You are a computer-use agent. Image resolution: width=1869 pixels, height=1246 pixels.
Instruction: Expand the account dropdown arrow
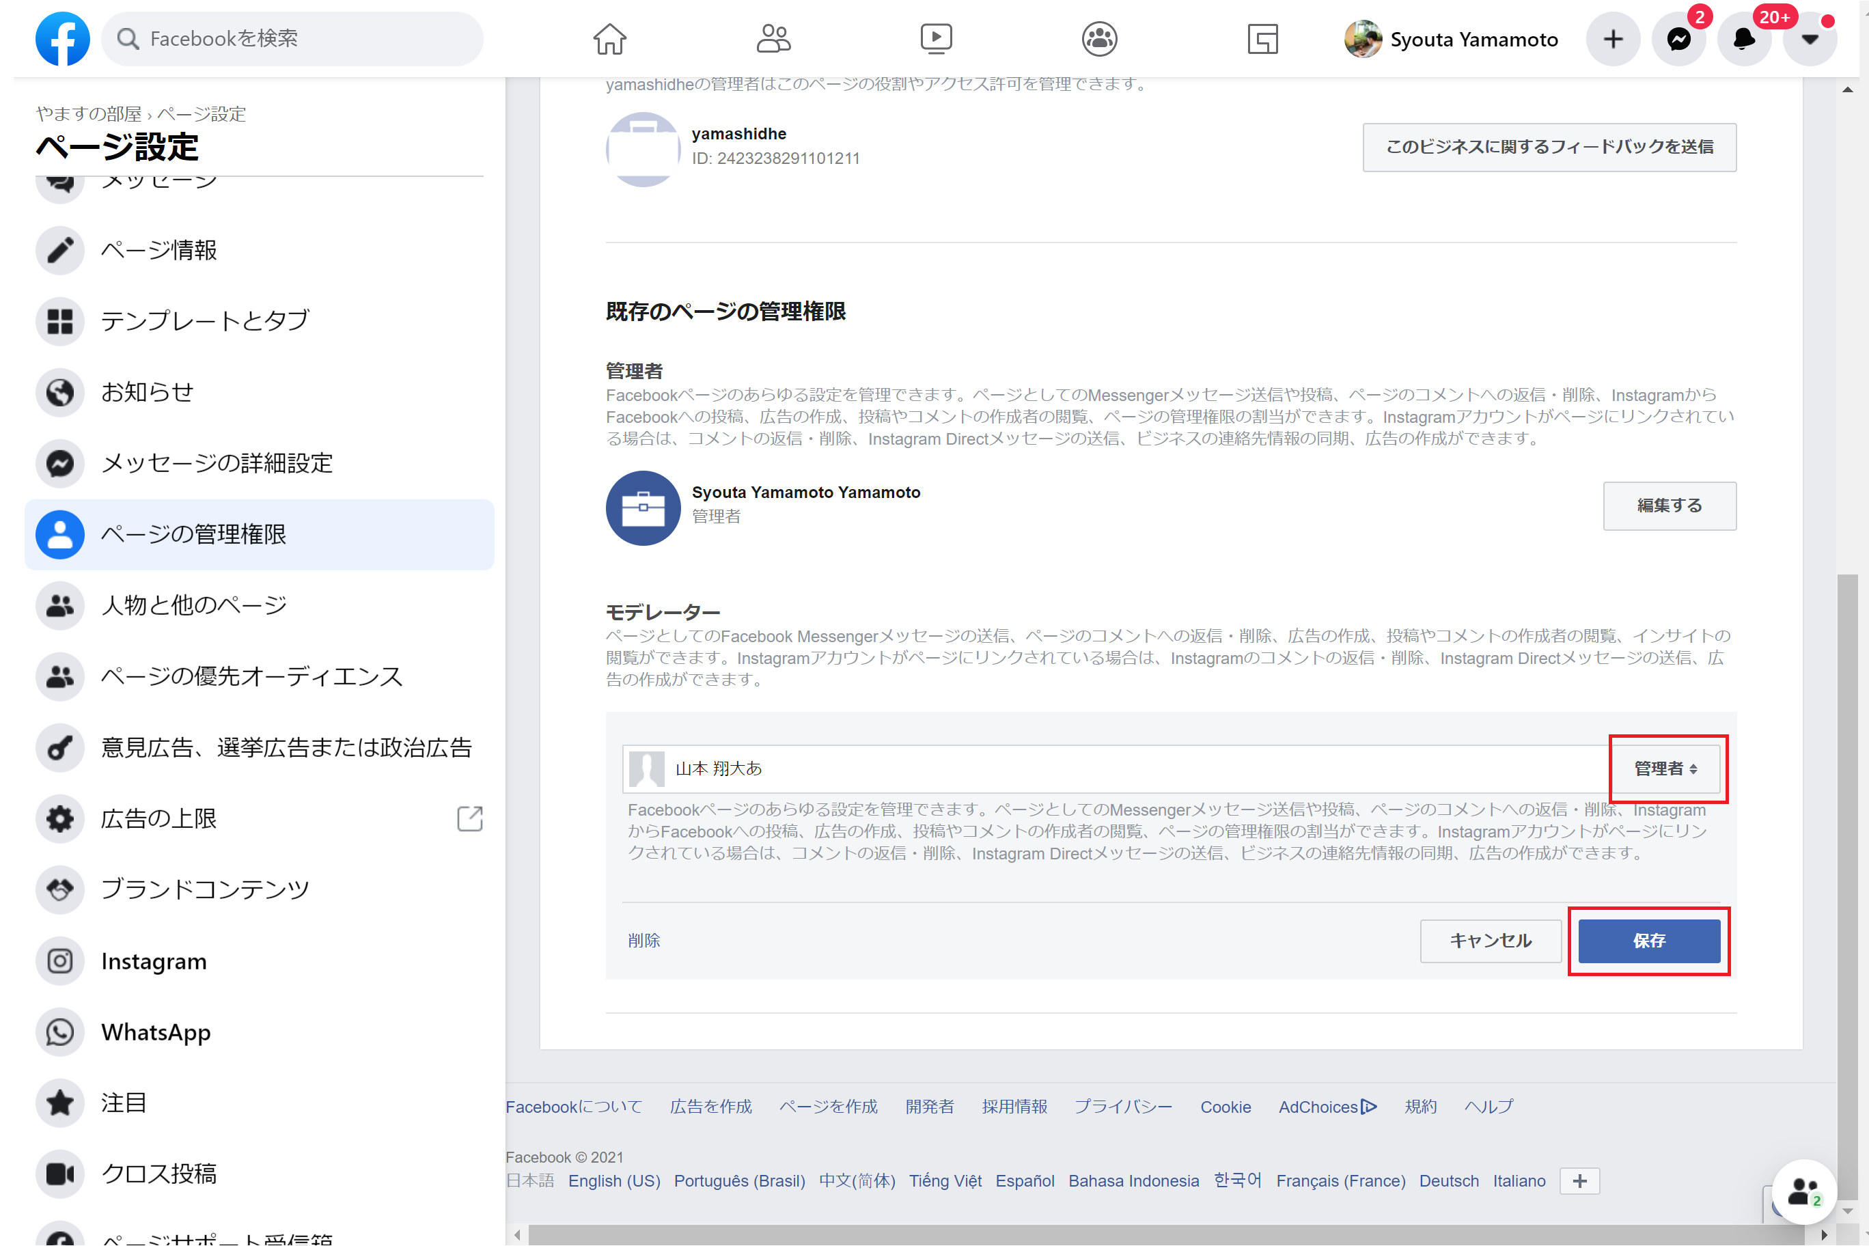click(x=1810, y=39)
